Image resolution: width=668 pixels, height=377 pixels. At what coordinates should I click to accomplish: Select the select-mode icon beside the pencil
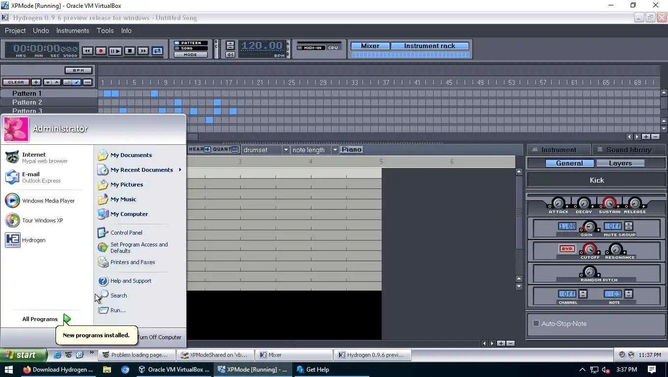point(67,82)
